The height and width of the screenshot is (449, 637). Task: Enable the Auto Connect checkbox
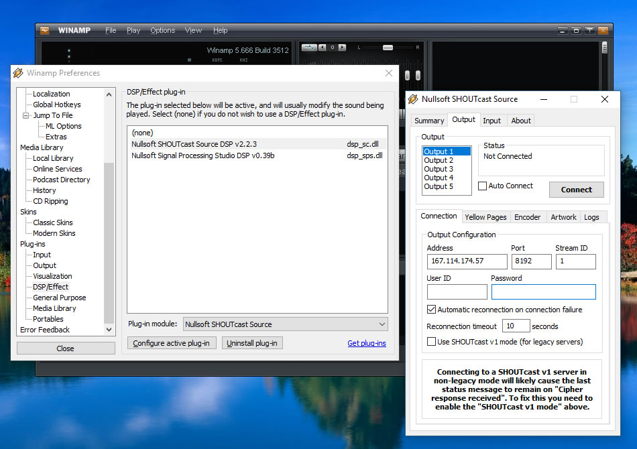click(482, 186)
